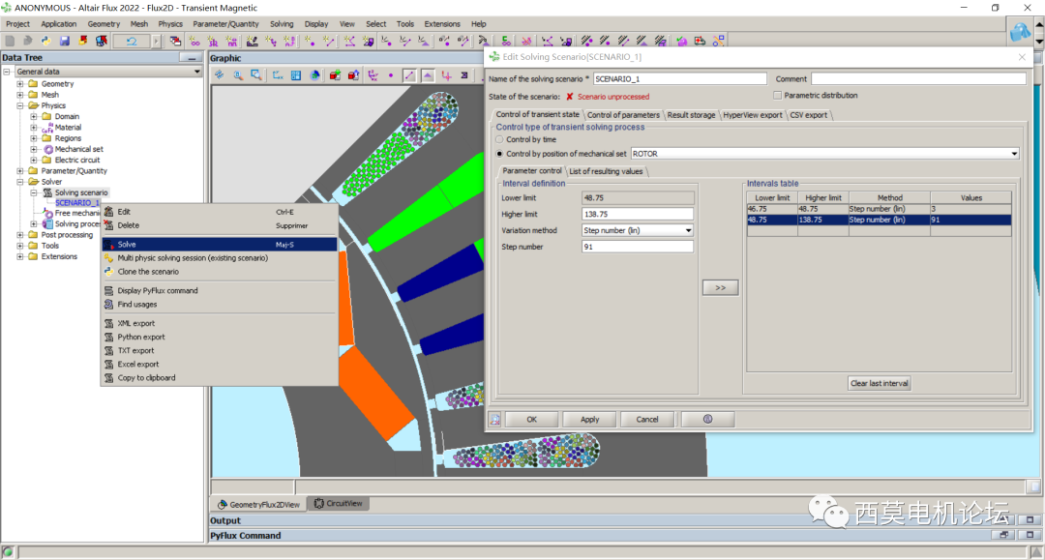This screenshot has width=1045, height=560.
Task: Click the Save project toolbar icon
Action: (x=64, y=41)
